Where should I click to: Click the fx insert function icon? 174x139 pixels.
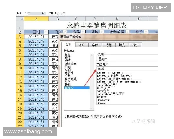coord(43,13)
